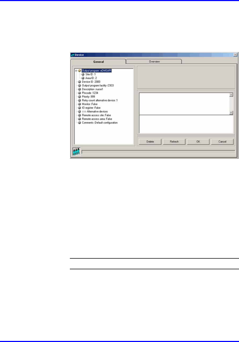This screenshot has width=239, height=342.
Task: Click the IO register bullet icon
Action: pos(79,108)
